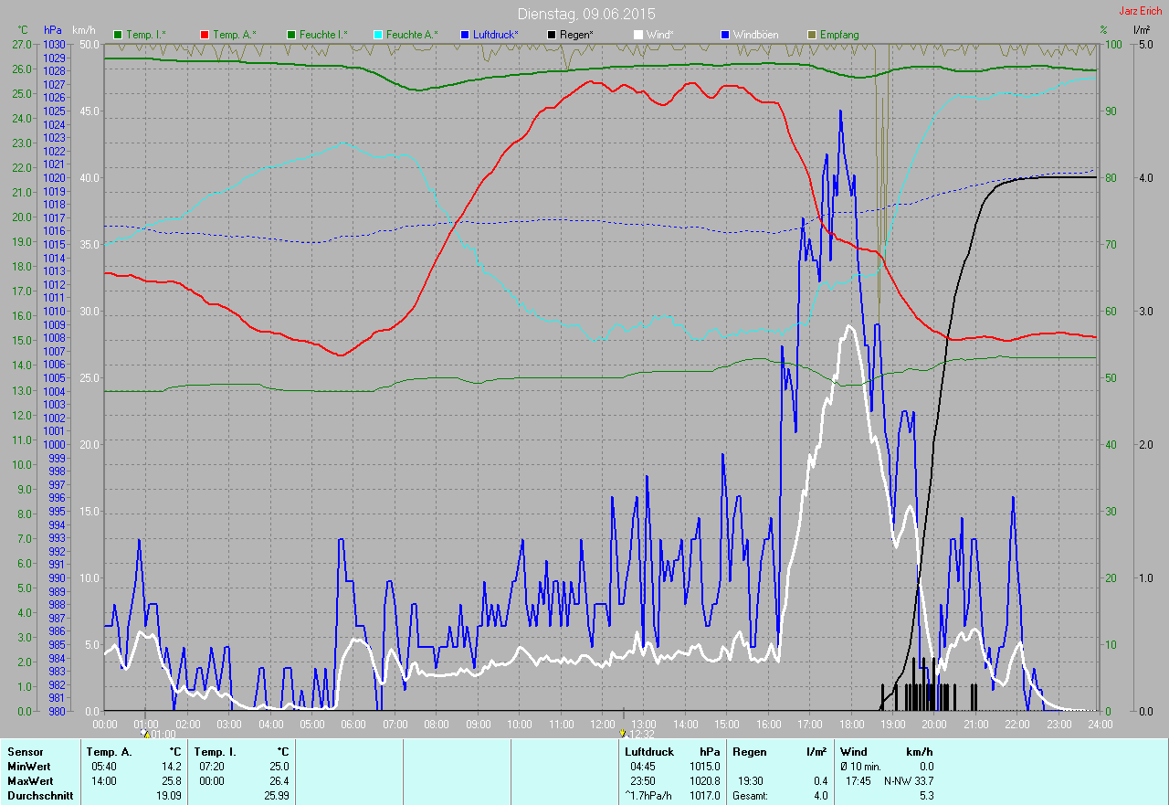Click the white Wind legend square

pos(638,35)
